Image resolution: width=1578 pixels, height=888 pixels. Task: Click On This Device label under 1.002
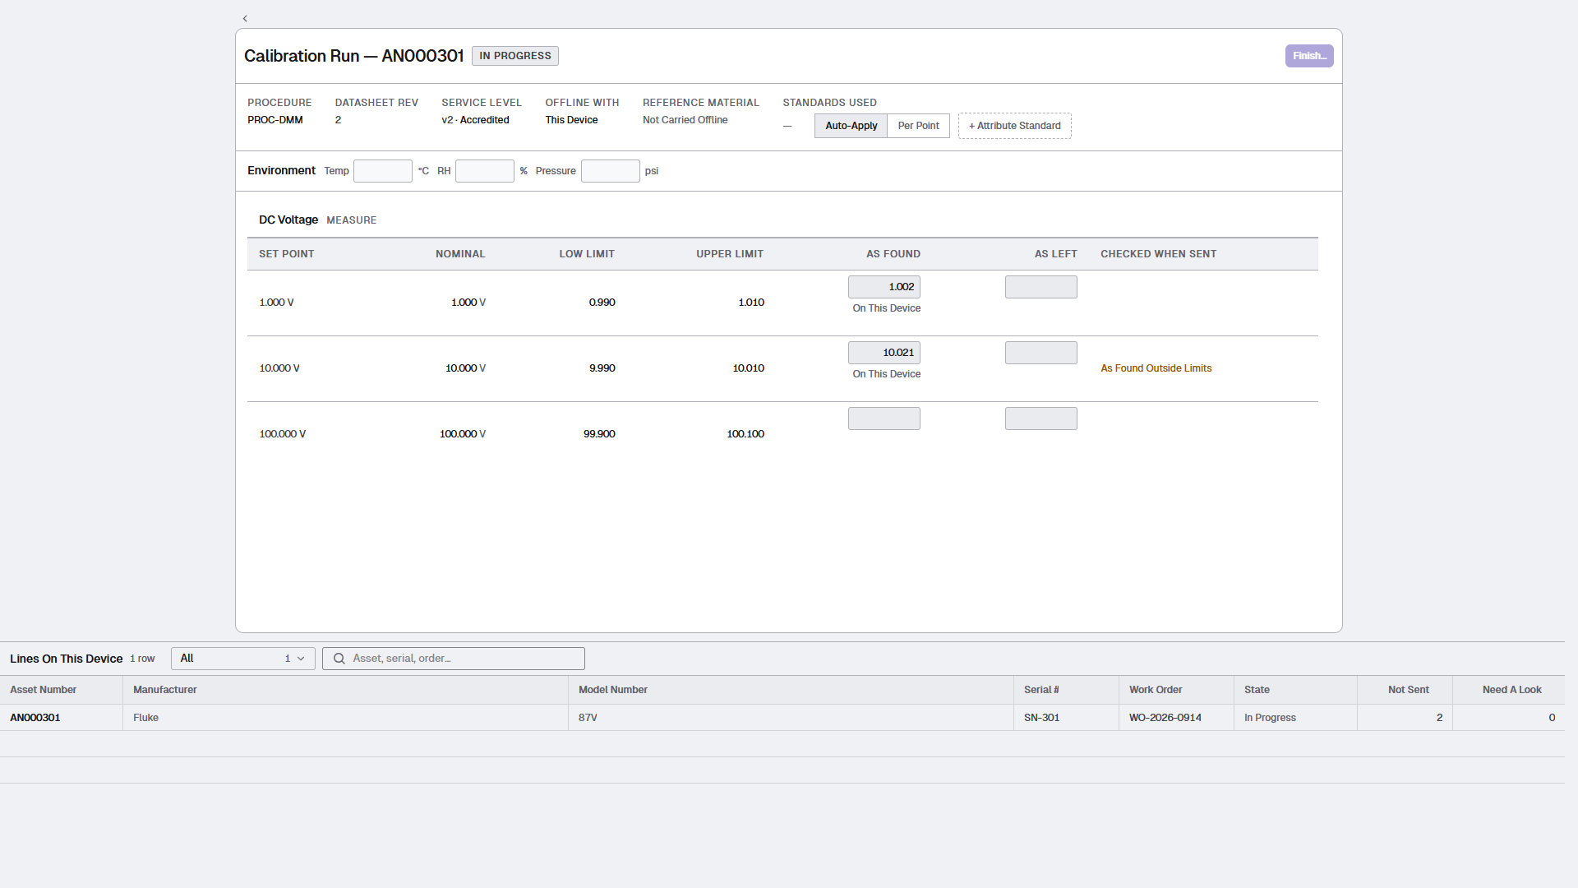pos(887,308)
